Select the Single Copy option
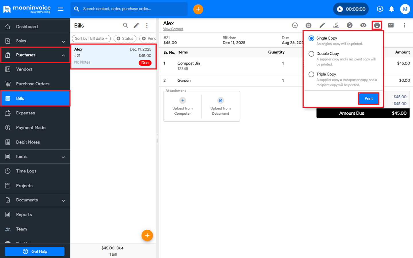 pyautogui.click(x=311, y=38)
